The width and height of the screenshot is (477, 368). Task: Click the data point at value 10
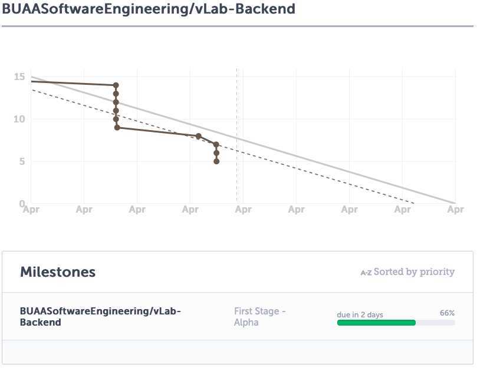(116, 119)
